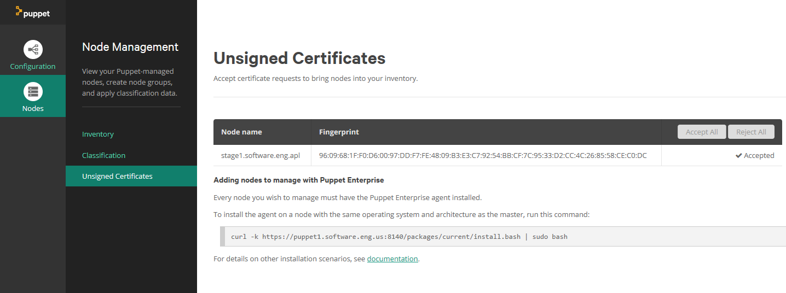Click the Reject All button
This screenshot has height=293, width=786.
pos(751,132)
